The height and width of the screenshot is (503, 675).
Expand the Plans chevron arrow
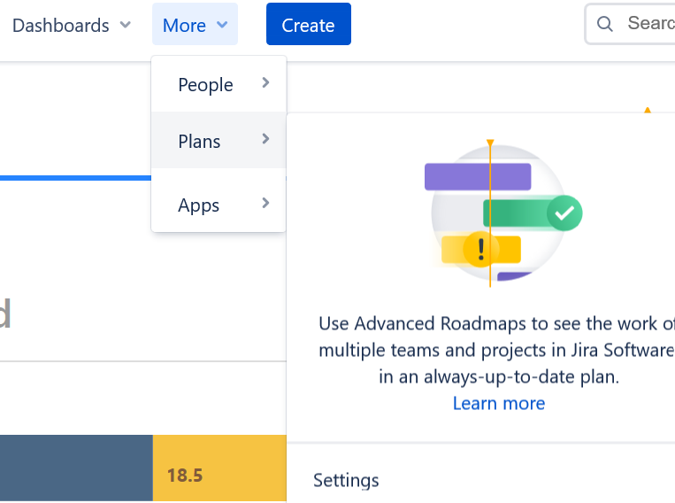tap(265, 139)
